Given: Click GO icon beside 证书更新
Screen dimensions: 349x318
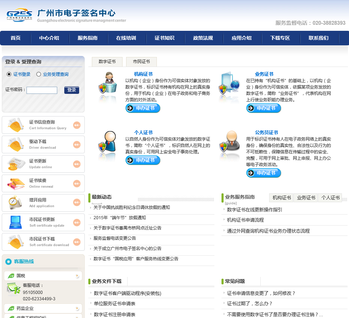Looking at the screenshot, I should pos(77,164).
